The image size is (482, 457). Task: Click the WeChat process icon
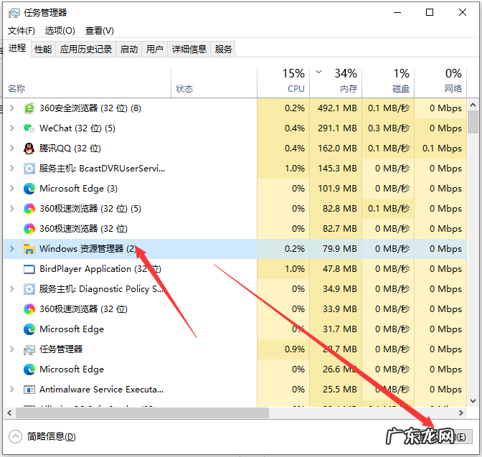[x=29, y=128]
